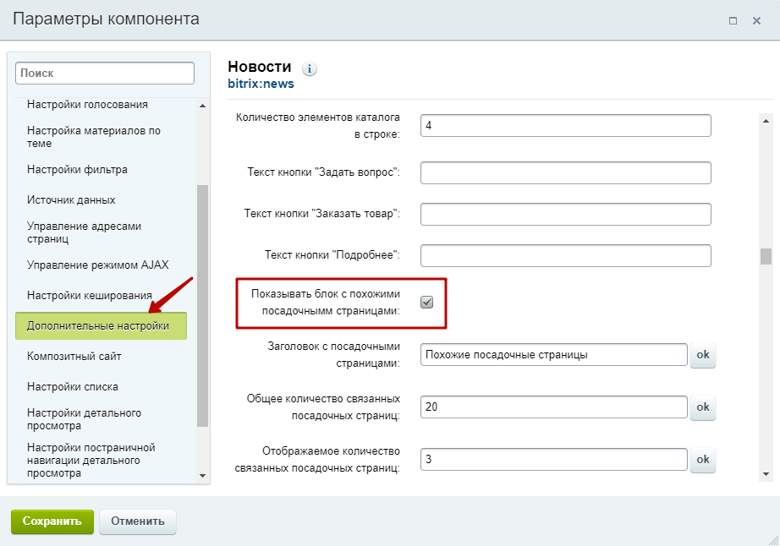The width and height of the screenshot is (780, 546).
Task: Click the sidebar section list scrollbar thumb
Action: coord(202,306)
